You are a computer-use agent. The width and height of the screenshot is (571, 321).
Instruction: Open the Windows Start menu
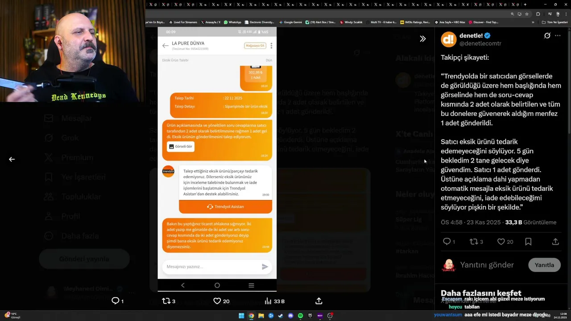241,316
